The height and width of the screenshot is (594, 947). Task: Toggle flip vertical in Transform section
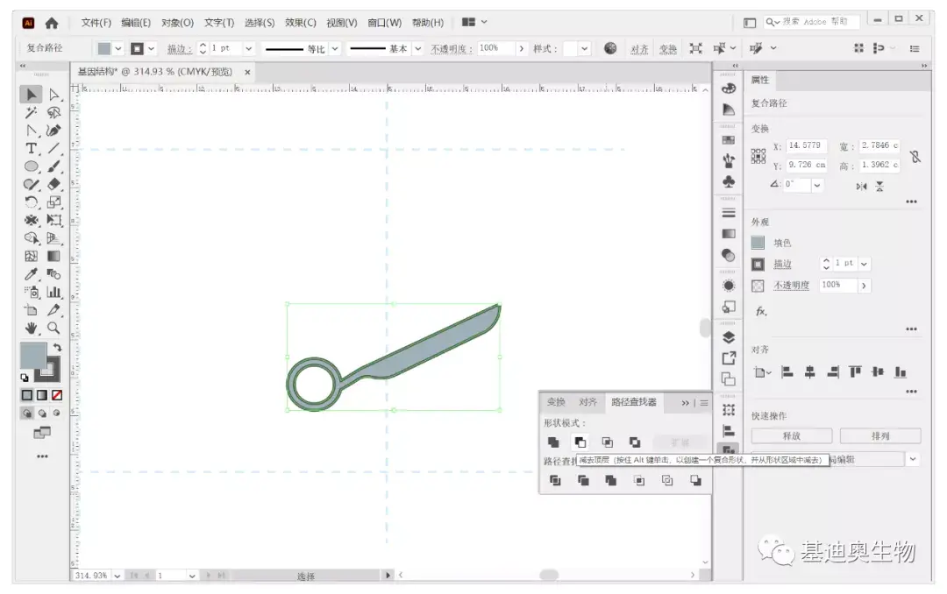[x=879, y=187]
